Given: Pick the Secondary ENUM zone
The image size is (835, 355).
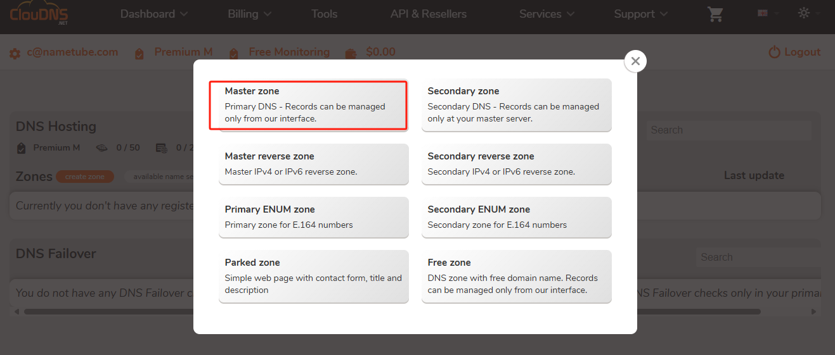Looking at the screenshot, I should (516, 217).
